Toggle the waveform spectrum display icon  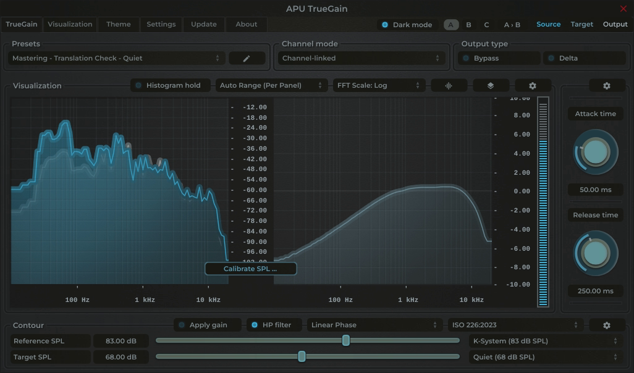pos(449,86)
